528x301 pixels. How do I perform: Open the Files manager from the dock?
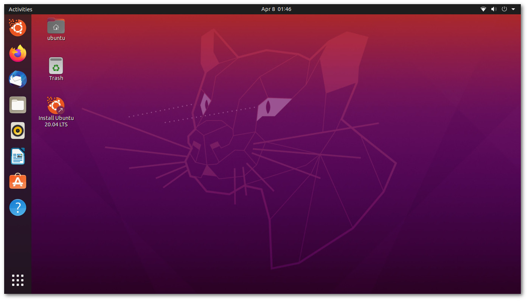[18, 105]
